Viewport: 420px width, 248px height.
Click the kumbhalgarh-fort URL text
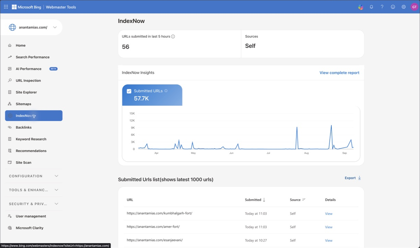coord(160,213)
